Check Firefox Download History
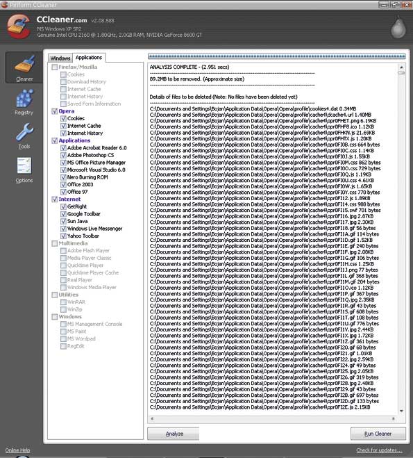 (63, 82)
